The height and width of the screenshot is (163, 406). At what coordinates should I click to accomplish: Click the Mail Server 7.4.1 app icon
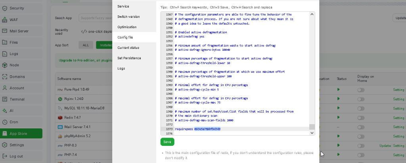pos(60,127)
